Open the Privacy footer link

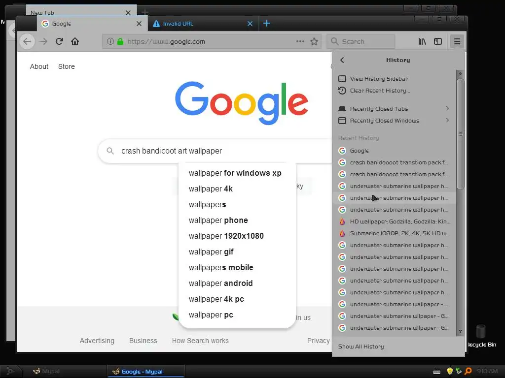[318, 341]
